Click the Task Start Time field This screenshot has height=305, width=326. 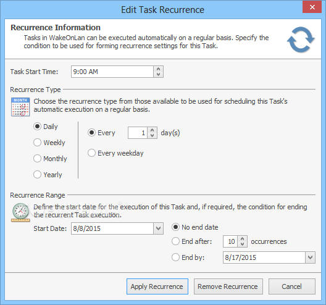pyautogui.click(x=112, y=72)
